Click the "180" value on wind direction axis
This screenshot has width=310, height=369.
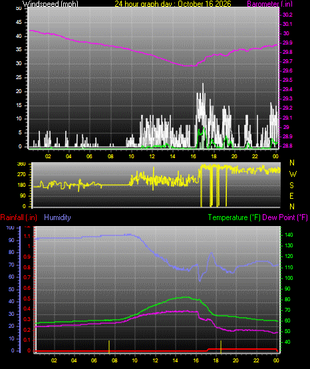tap(21, 185)
